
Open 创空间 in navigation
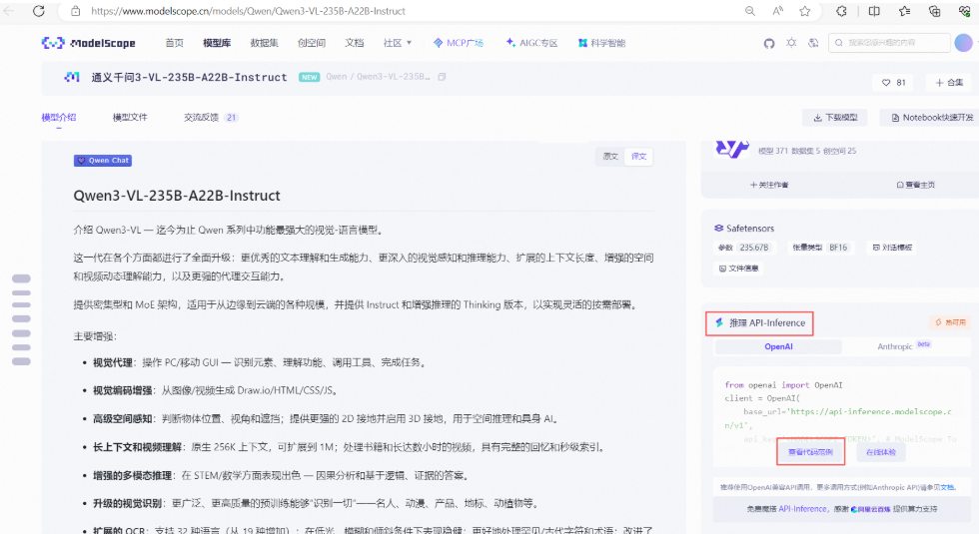pos(312,43)
